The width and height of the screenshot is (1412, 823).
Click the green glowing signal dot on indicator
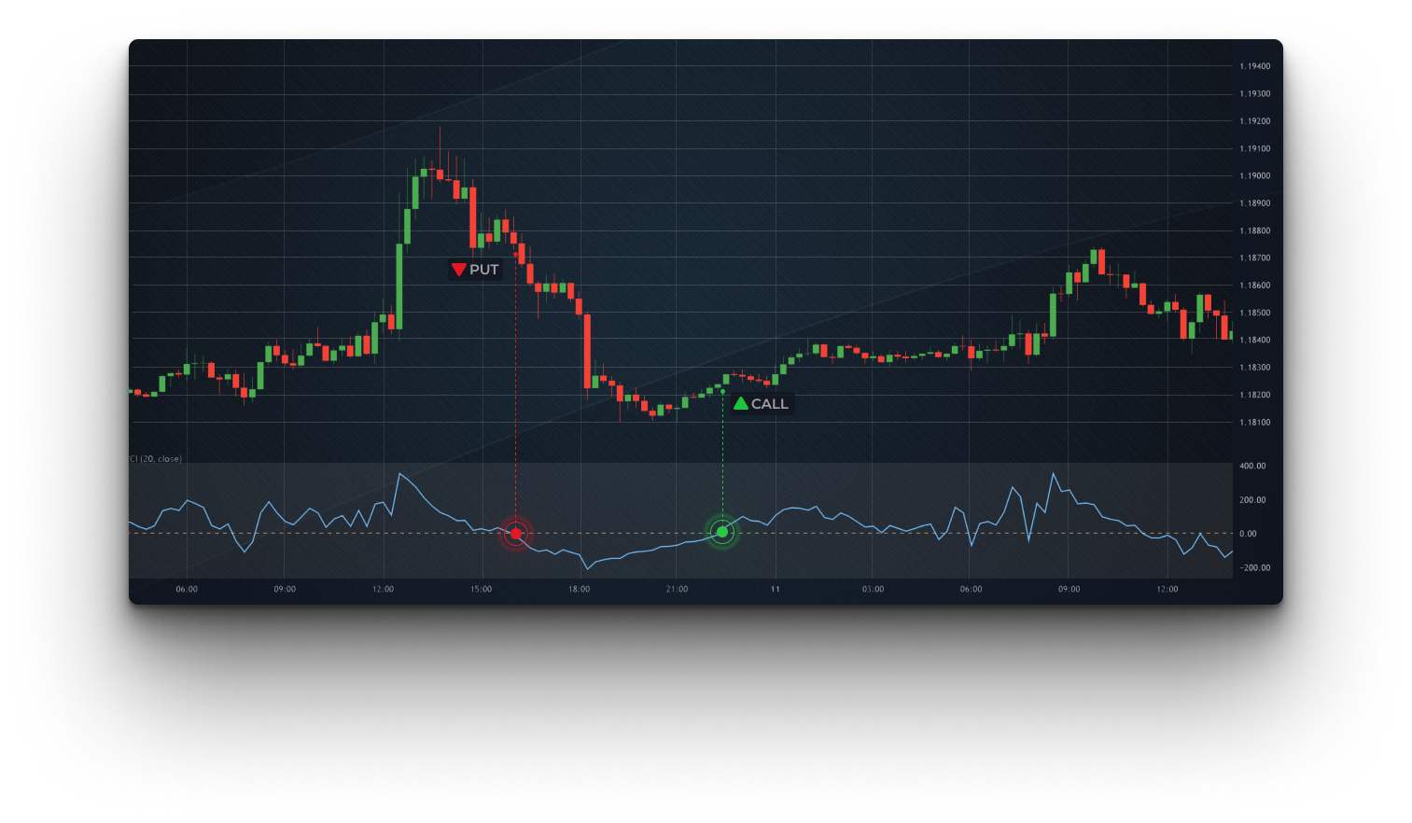pyautogui.click(x=721, y=533)
